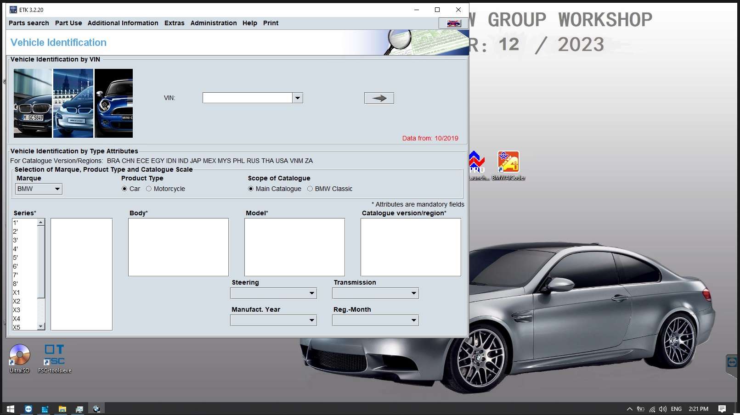Click the ENG language indicator
The image size is (740, 415).
click(x=676, y=409)
